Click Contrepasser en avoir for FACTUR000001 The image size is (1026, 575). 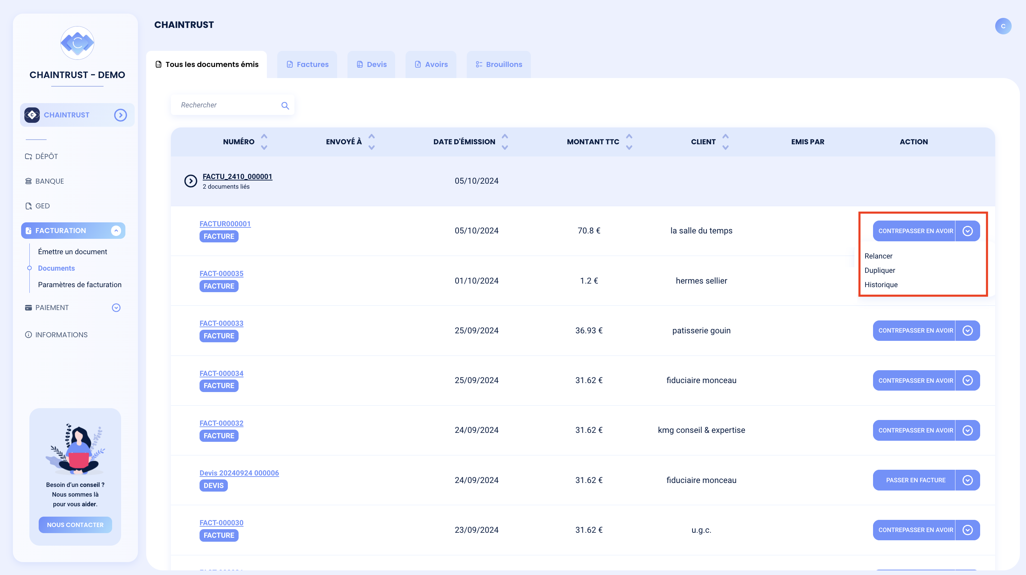click(914, 231)
